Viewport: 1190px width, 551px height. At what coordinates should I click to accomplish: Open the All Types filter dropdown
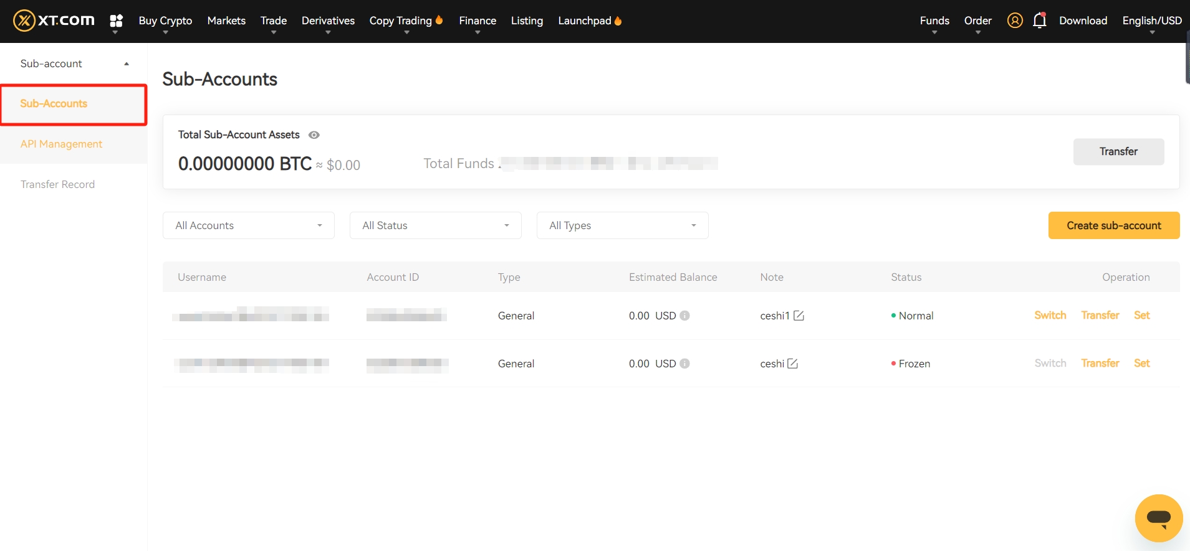pos(622,225)
